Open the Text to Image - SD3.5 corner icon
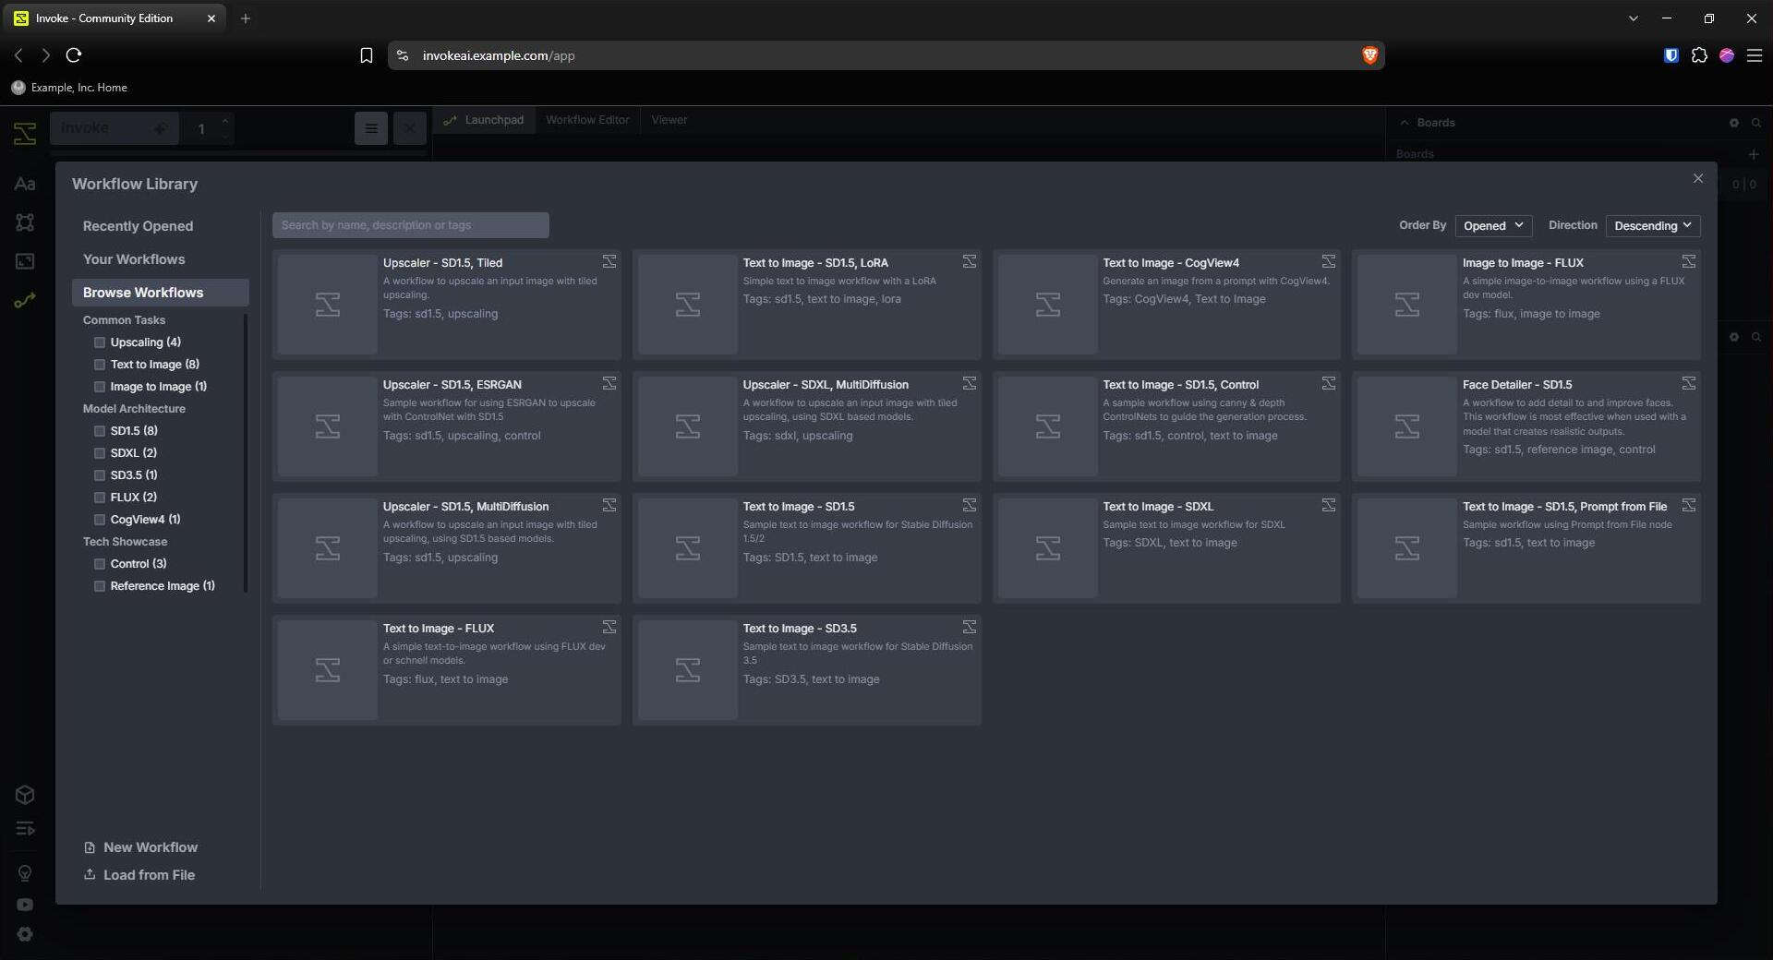Image resolution: width=1773 pixels, height=960 pixels. 970,628
